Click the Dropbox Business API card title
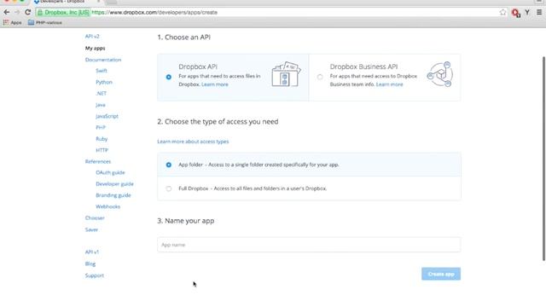The width and height of the screenshot is (546, 307). (x=363, y=67)
